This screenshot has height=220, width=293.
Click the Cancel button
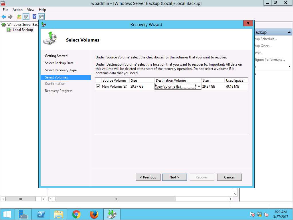pyautogui.click(x=229, y=177)
